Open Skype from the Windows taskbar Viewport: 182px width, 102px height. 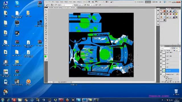(x=79, y=100)
